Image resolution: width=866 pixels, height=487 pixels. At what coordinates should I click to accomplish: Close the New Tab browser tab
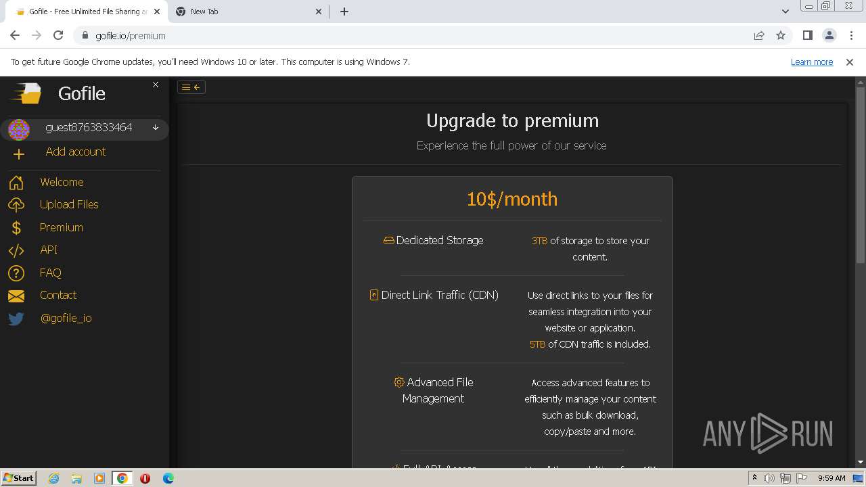coord(319,11)
